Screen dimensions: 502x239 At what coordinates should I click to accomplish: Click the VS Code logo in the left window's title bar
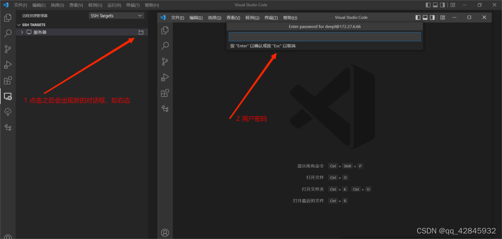[x=6, y=5]
